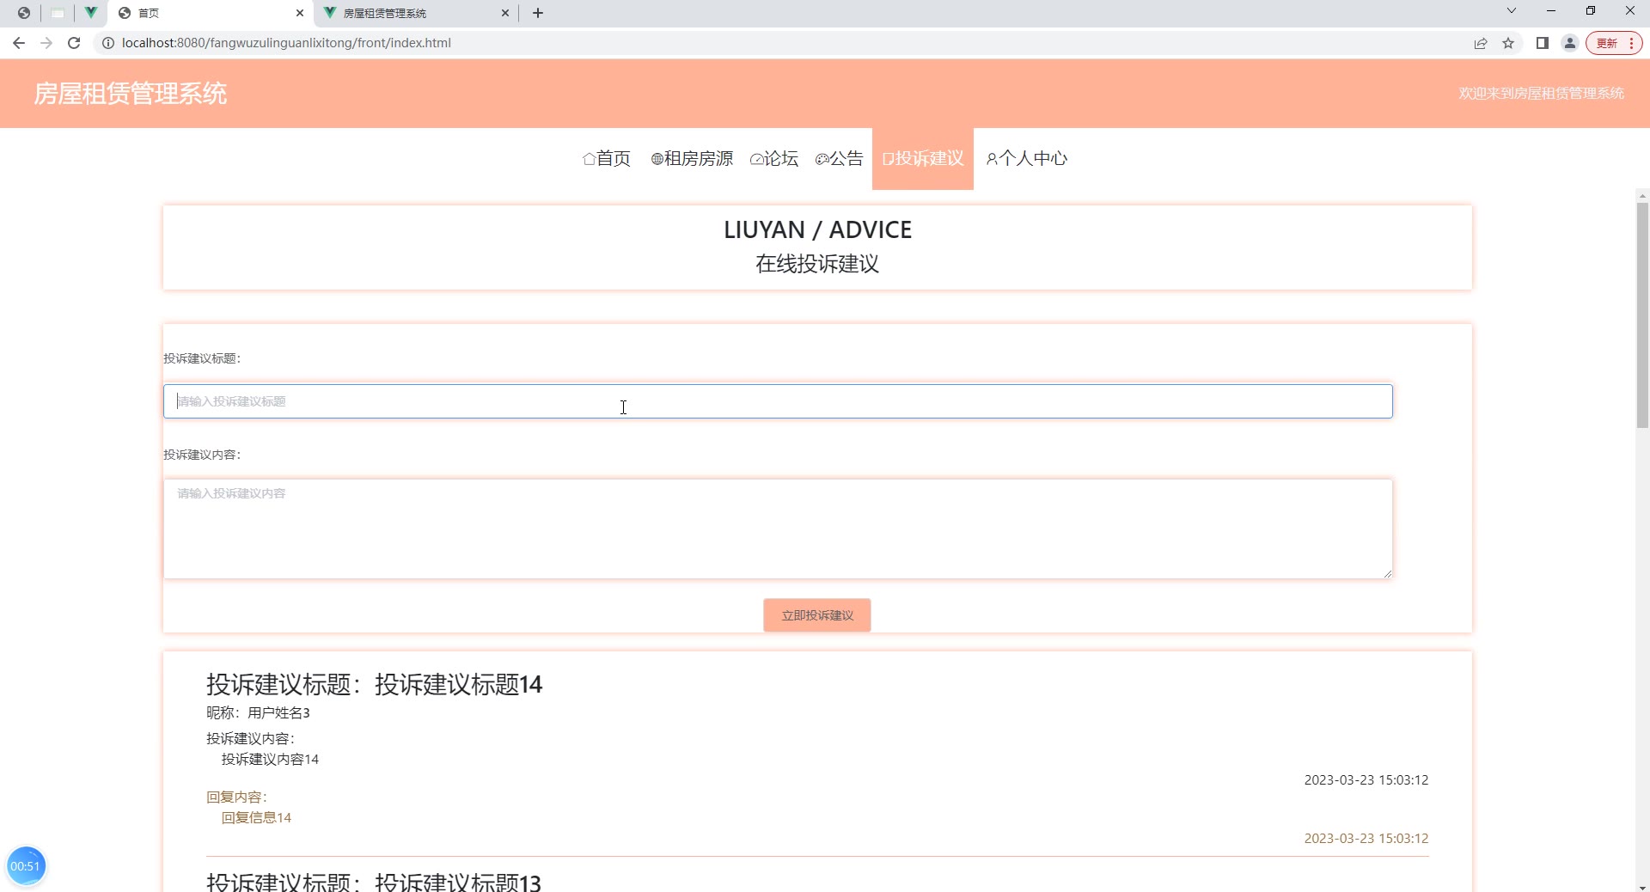The image size is (1650, 892).
Task: Click the 投诉建议标题13 heading
Action: [374, 882]
